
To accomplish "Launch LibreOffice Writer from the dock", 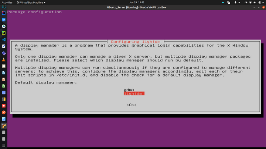I will pyautogui.click(x=4, y=72).
